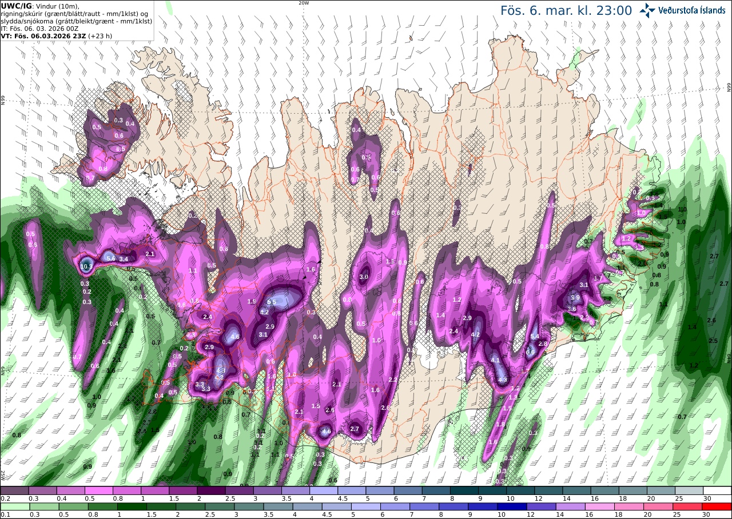Viewport: 732px width, 519px height.
Task: Select the snow legend swatch labeled 0.8
Action: point(126,490)
